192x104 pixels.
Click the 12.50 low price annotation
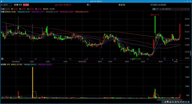pyautogui.click(x=137, y=59)
